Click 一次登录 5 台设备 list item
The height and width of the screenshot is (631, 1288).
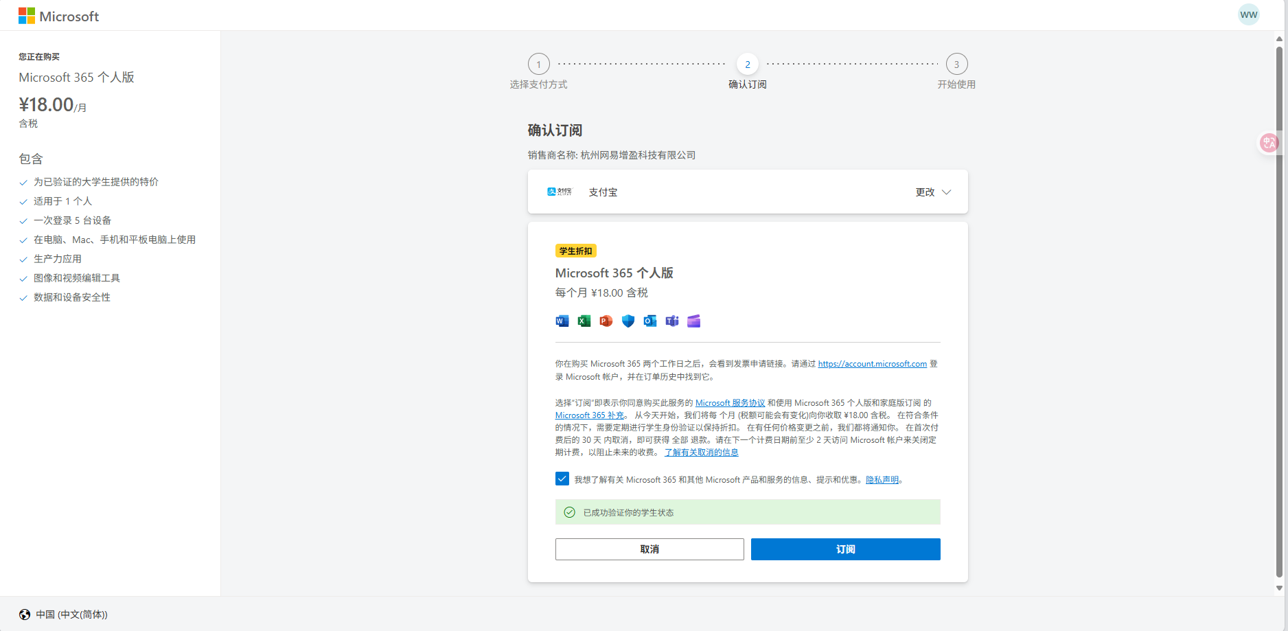72,220
